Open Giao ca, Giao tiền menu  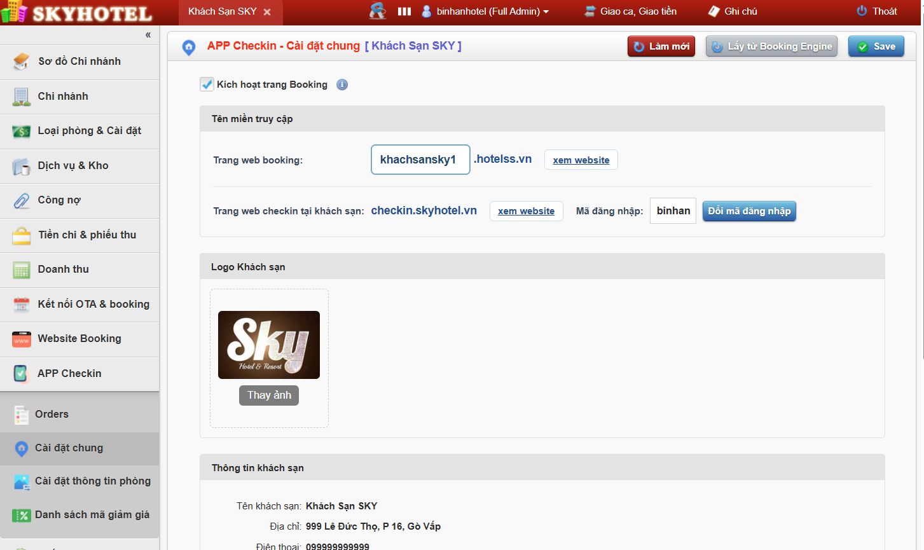(x=631, y=11)
